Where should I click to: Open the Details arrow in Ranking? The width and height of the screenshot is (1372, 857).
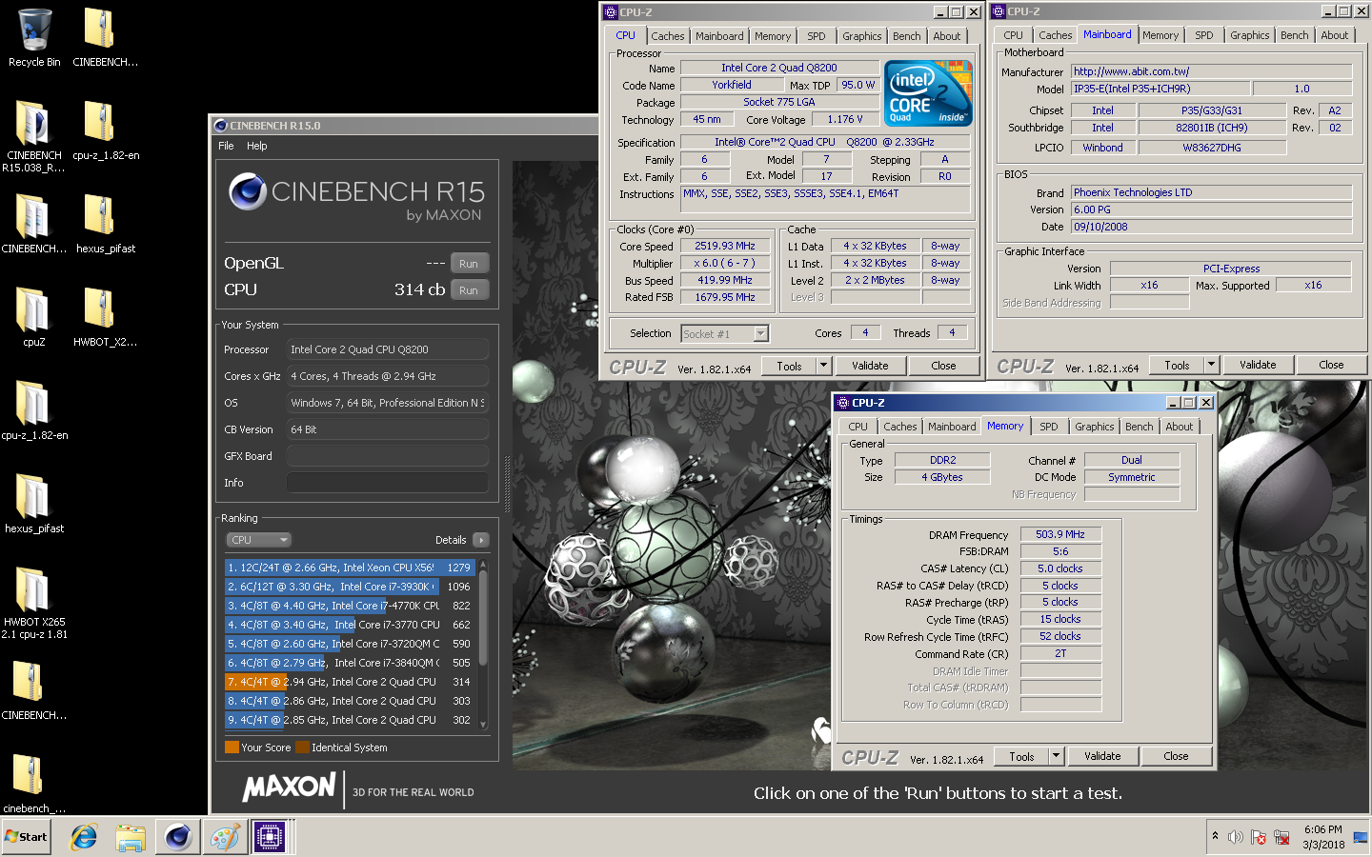click(x=481, y=540)
